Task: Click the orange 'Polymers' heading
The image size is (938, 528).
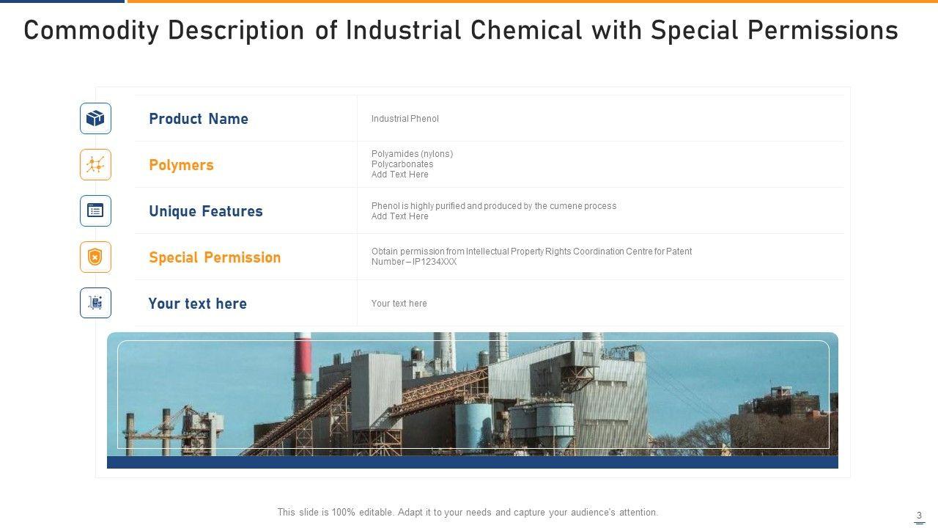Action: coord(181,165)
